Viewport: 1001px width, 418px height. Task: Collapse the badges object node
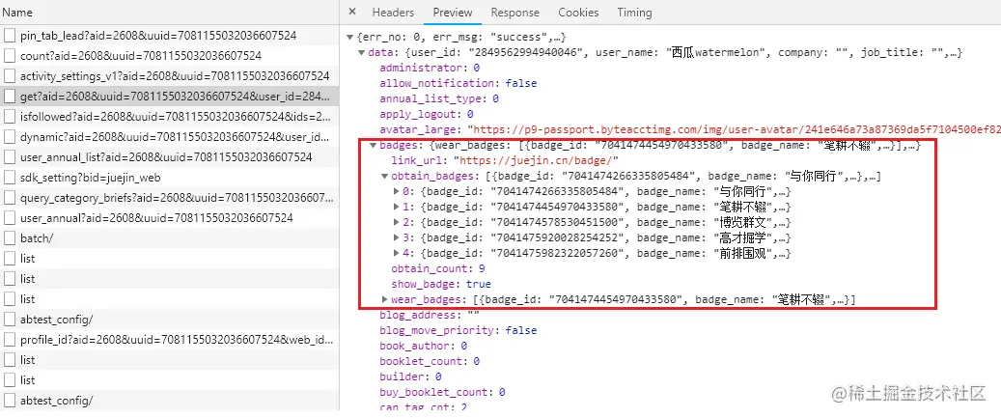[374, 146]
